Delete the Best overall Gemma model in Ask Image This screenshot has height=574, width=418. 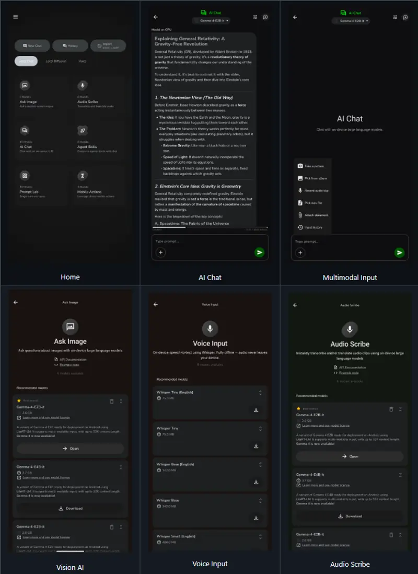coord(112,401)
